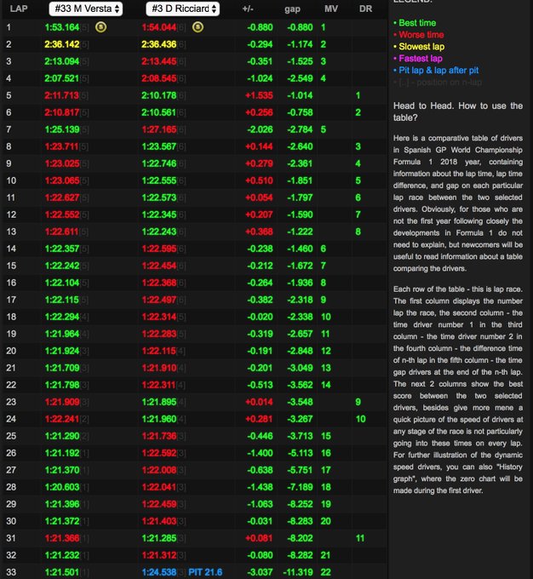Click the DR column header
This screenshot has height=579, width=533.
coord(365,9)
